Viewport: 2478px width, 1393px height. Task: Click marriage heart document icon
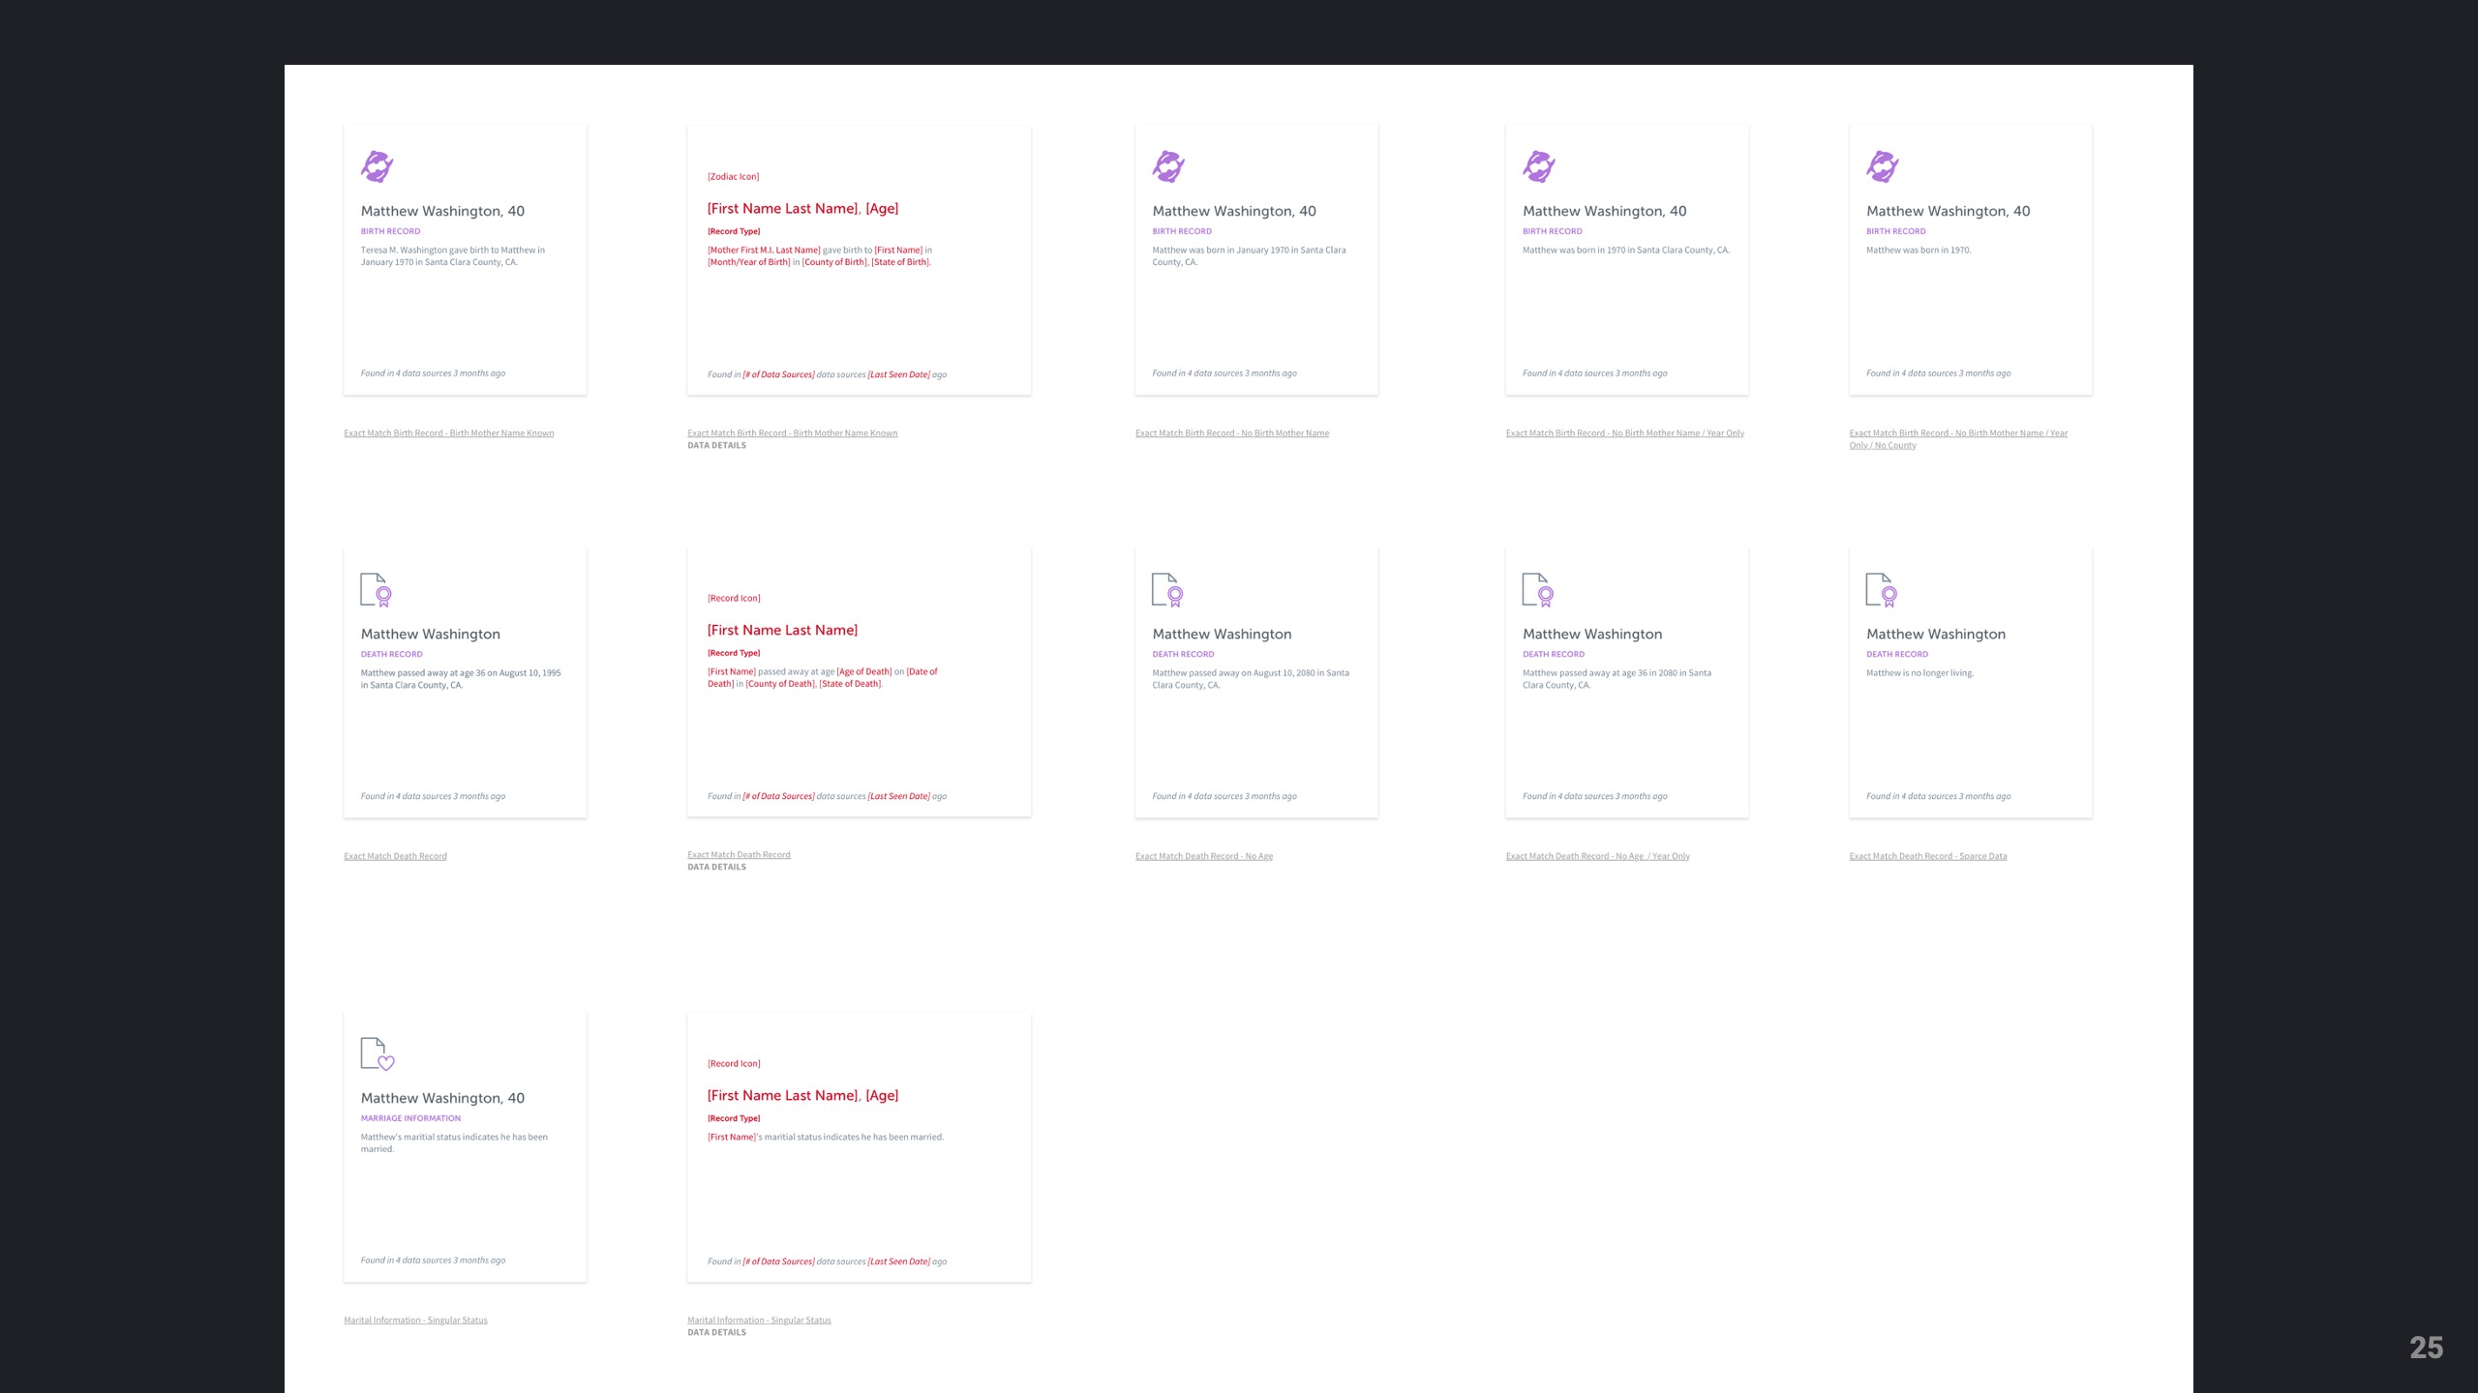coord(377,1053)
